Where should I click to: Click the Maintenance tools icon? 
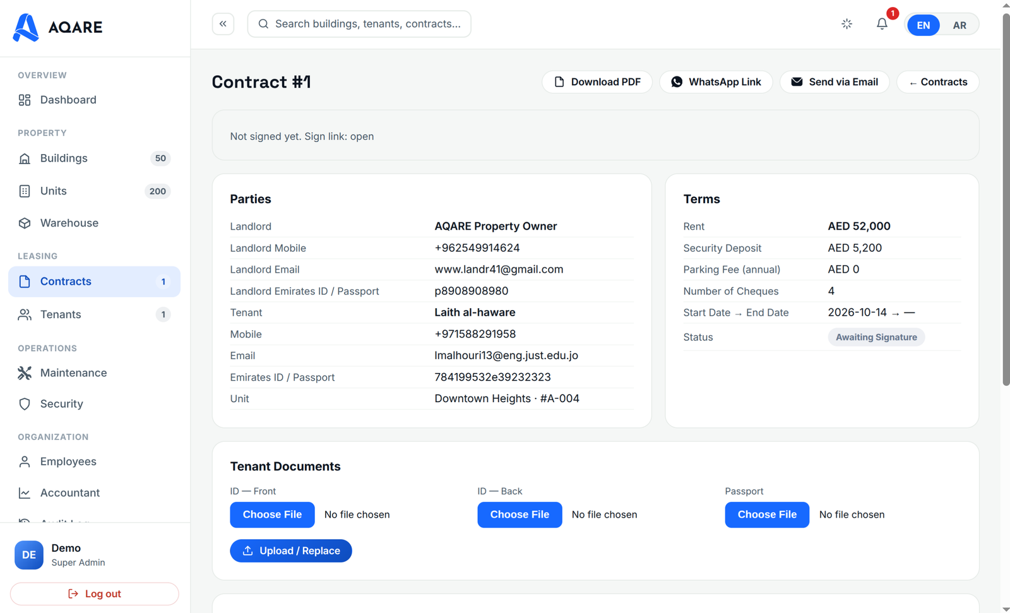pos(25,373)
